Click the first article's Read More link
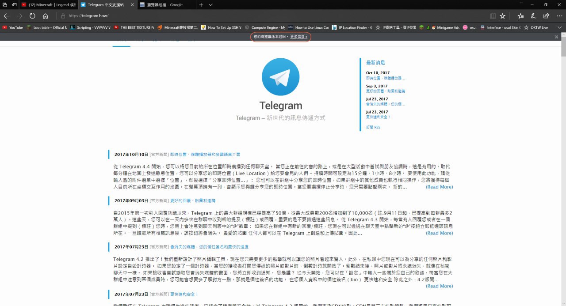The height and width of the screenshot is (306, 566). [439, 187]
